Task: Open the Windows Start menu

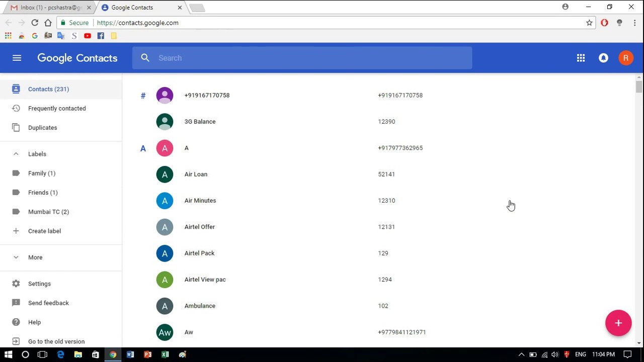Action: pyautogui.click(x=8, y=354)
